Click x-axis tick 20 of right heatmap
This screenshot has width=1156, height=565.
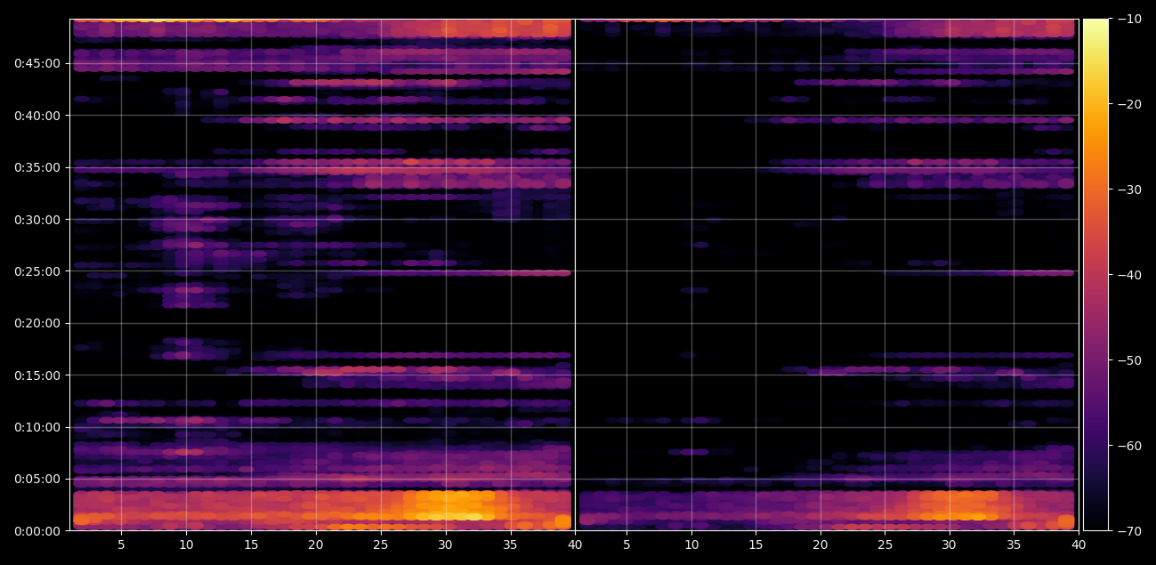point(821,544)
